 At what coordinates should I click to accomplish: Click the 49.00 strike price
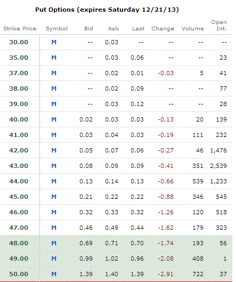pos(19,259)
